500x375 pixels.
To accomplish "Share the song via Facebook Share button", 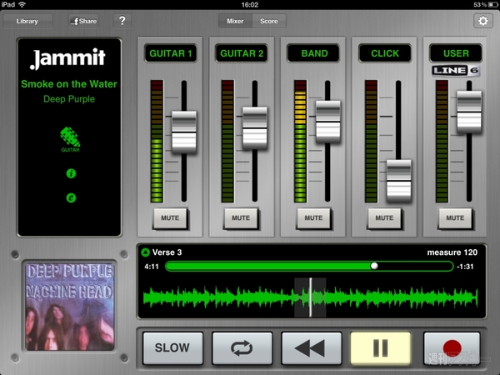I will pyautogui.click(x=84, y=21).
